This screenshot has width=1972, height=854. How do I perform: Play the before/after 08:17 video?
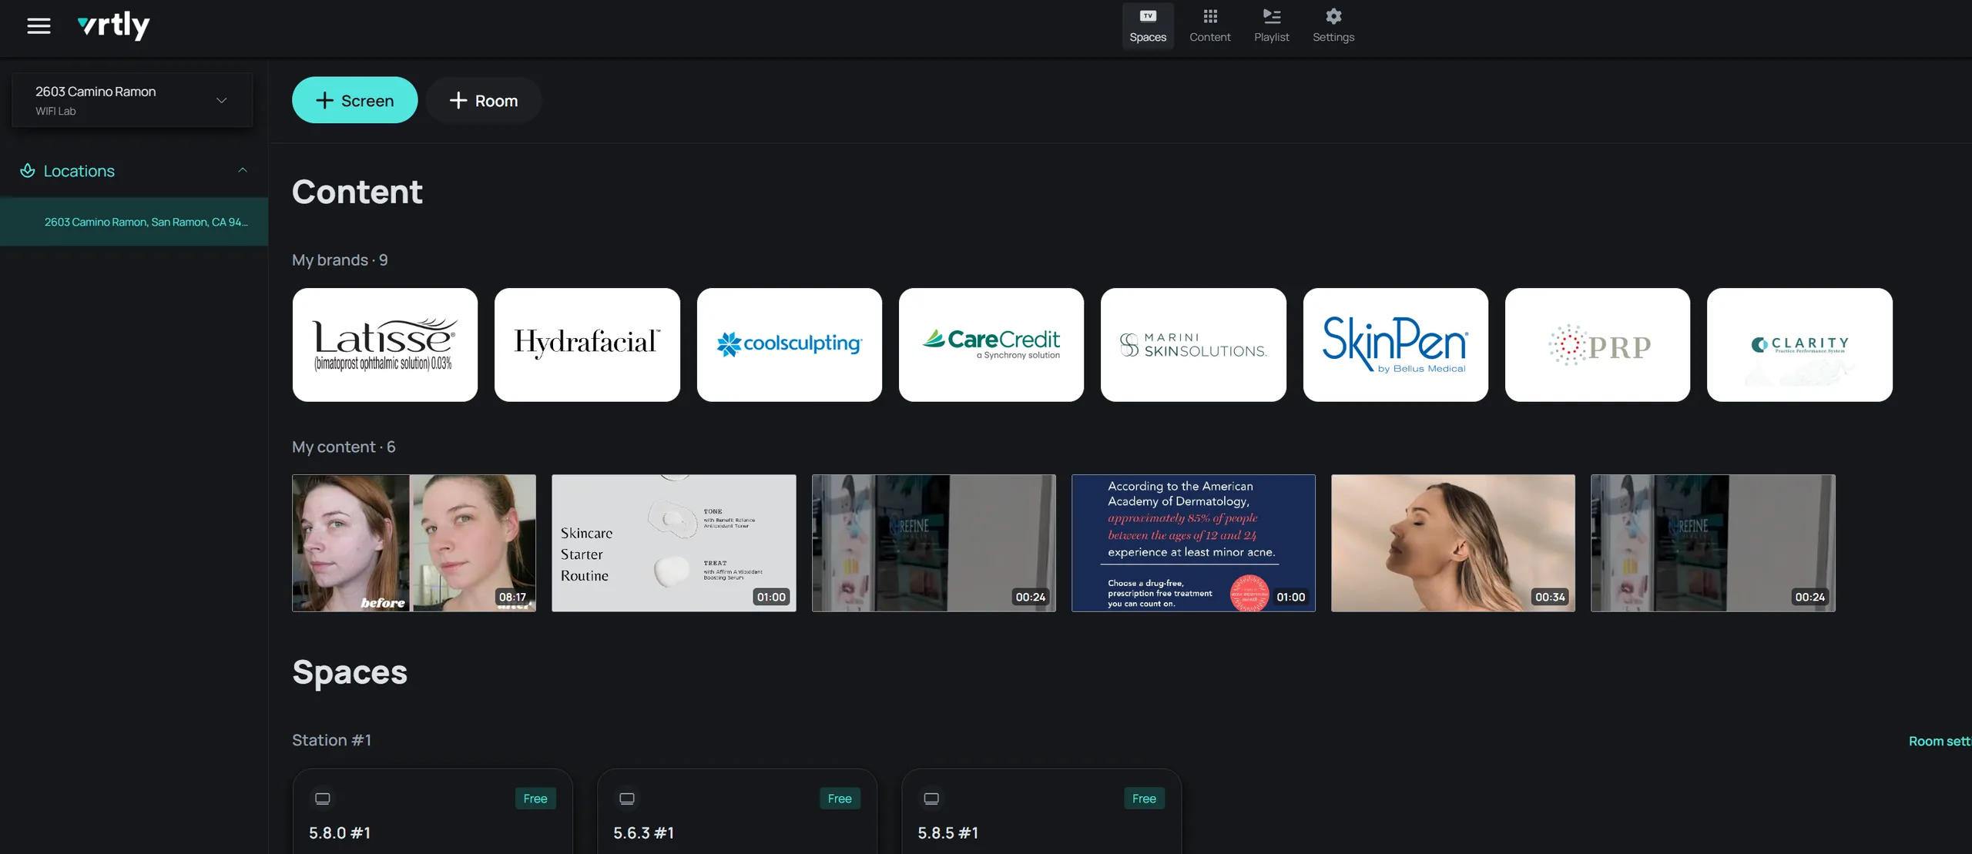[x=414, y=543]
